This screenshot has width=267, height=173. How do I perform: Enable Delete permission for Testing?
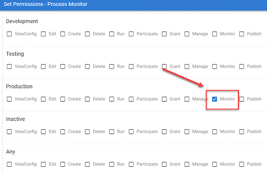click(88, 67)
